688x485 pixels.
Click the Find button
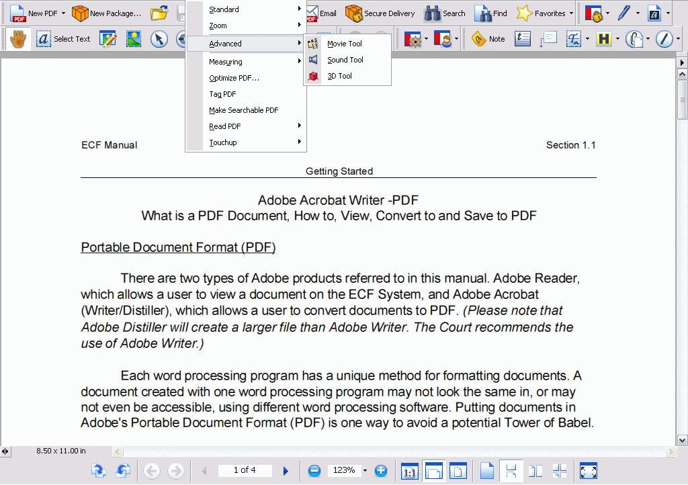490,13
